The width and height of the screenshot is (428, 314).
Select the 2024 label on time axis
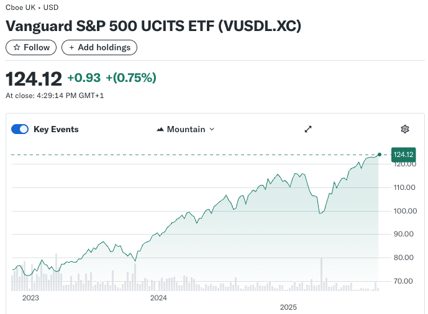[159, 298]
